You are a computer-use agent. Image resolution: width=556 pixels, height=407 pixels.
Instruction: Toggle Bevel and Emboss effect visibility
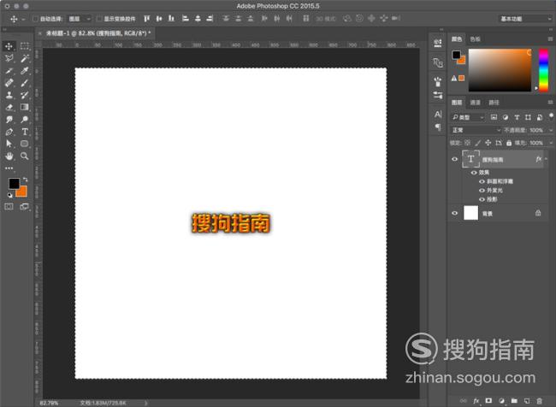(x=482, y=181)
